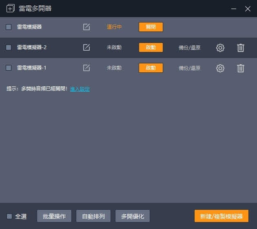Delete 雷電模擬器-1 using the trash icon
This screenshot has height=229, width=257.
pyautogui.click(x=241, y=68)
